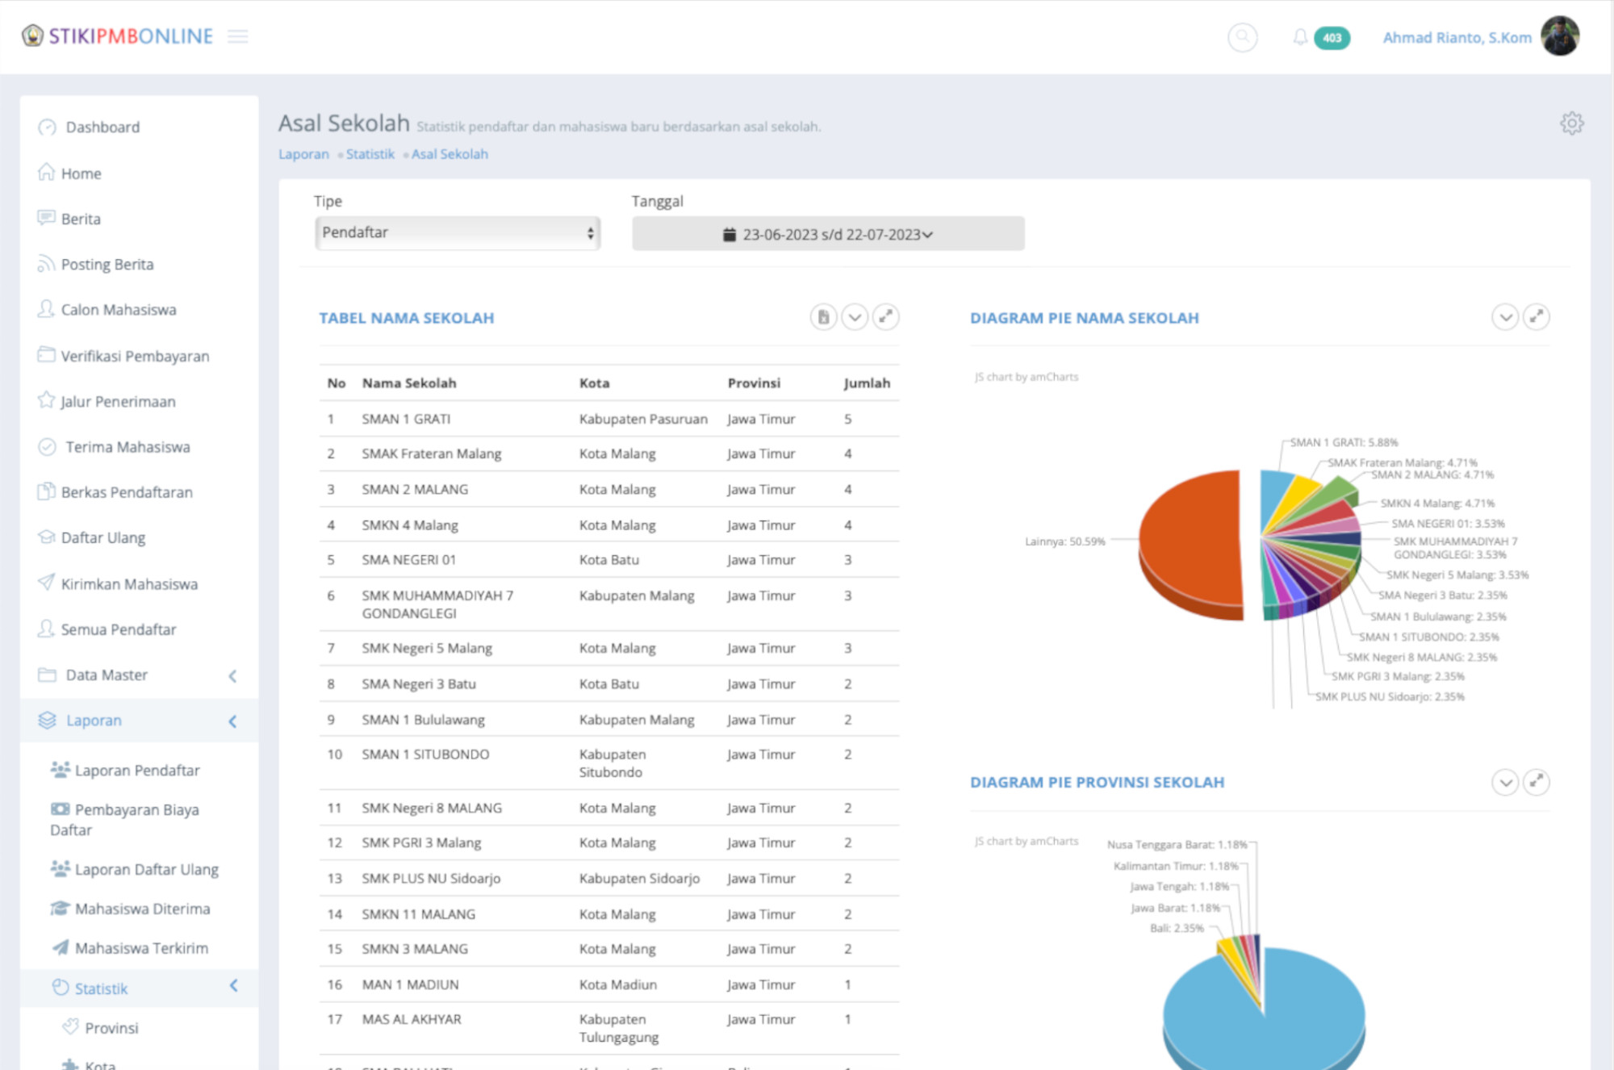Export Tabel Nama Sekolah via document icon
Image resolution: width=1614 pixels, height=1070 pixels.
pyautogui.click(x=823, y=317)
